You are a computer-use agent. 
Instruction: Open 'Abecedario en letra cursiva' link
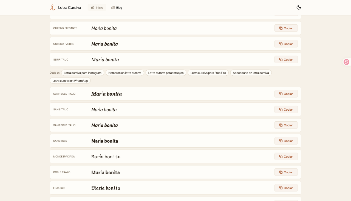tap(251, 73)
